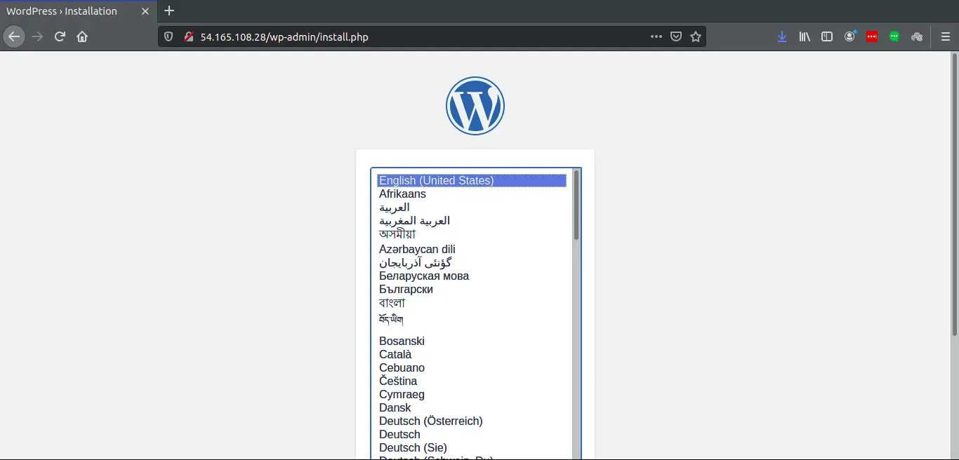
Task: Open the Downloads arrow icon in toolbar
Action: pyautogui.click(x=782, y=36)
